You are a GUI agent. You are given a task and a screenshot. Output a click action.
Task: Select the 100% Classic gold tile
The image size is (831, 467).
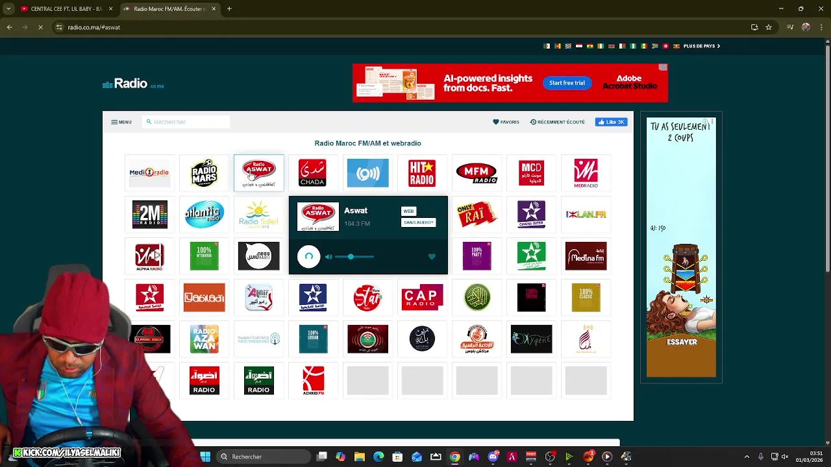pos(586,297)
